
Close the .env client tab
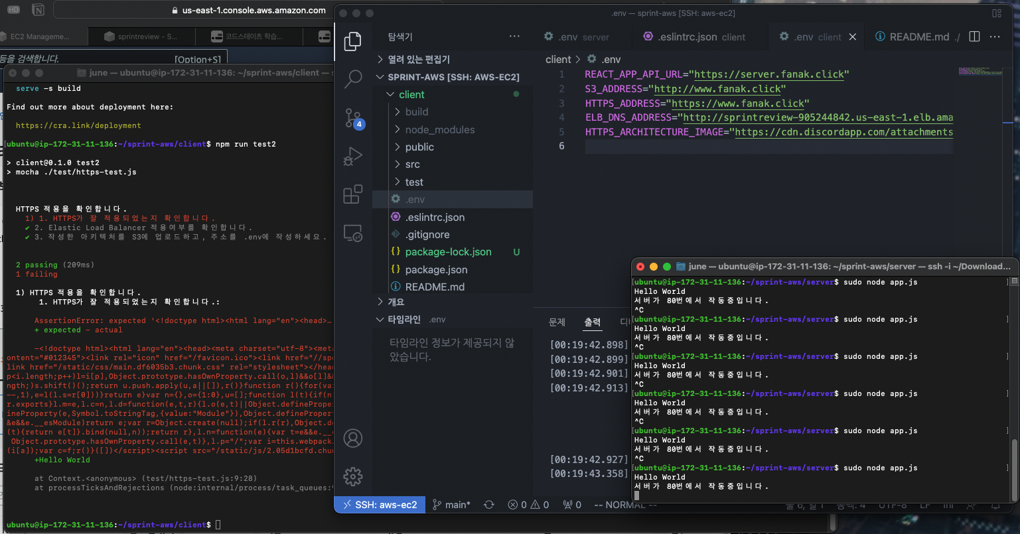coord(853,37)
